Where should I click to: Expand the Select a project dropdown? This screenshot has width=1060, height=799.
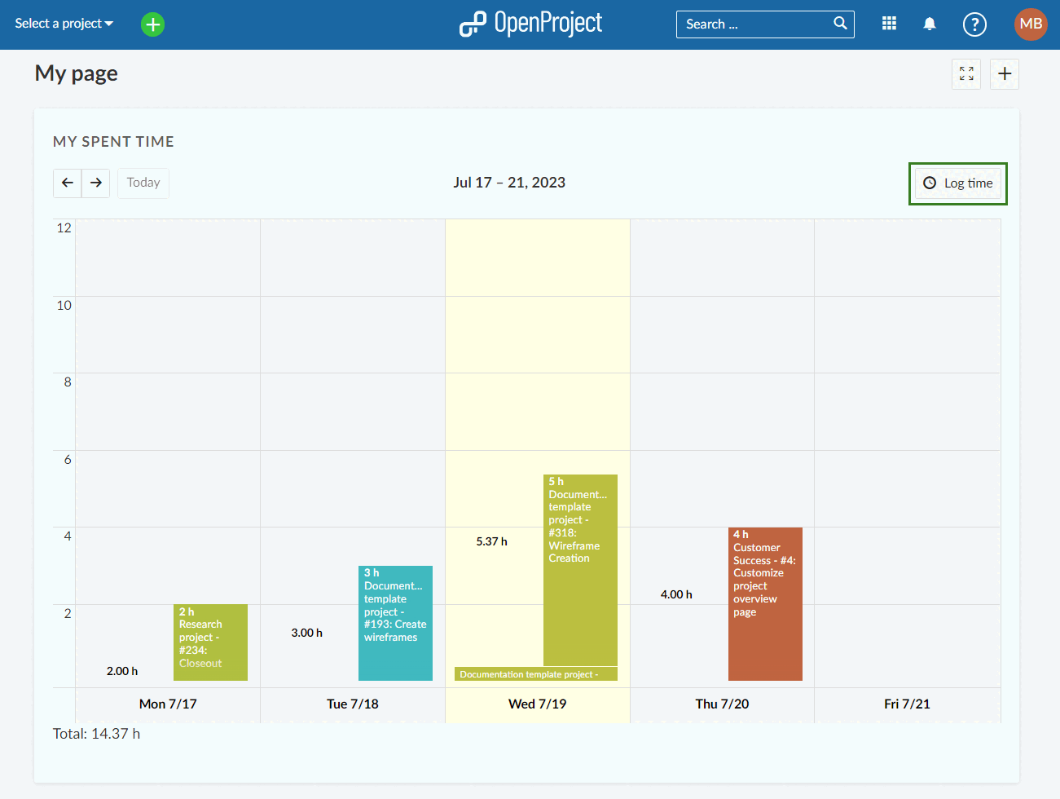64,24
